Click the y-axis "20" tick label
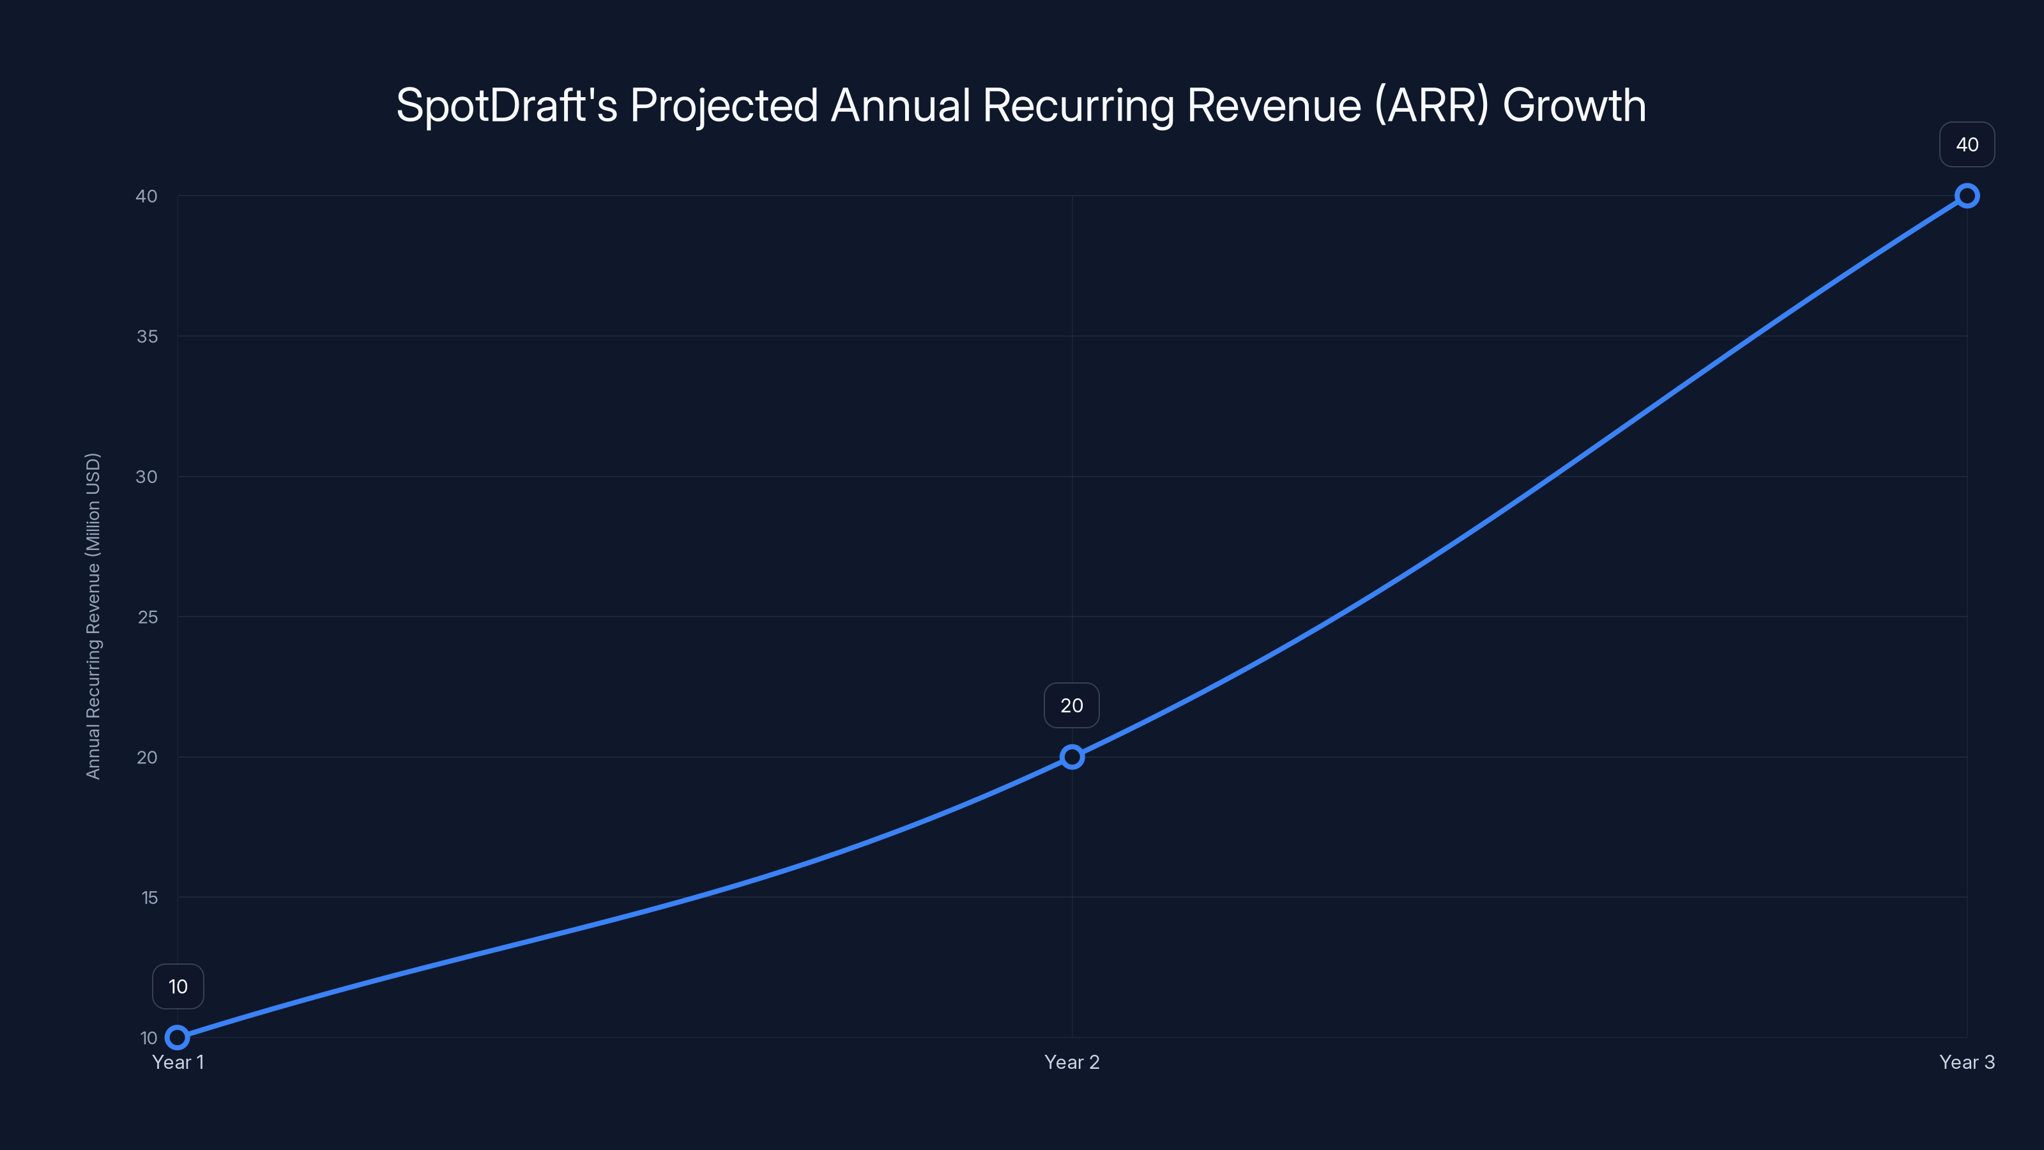 (x=148, y=757)
